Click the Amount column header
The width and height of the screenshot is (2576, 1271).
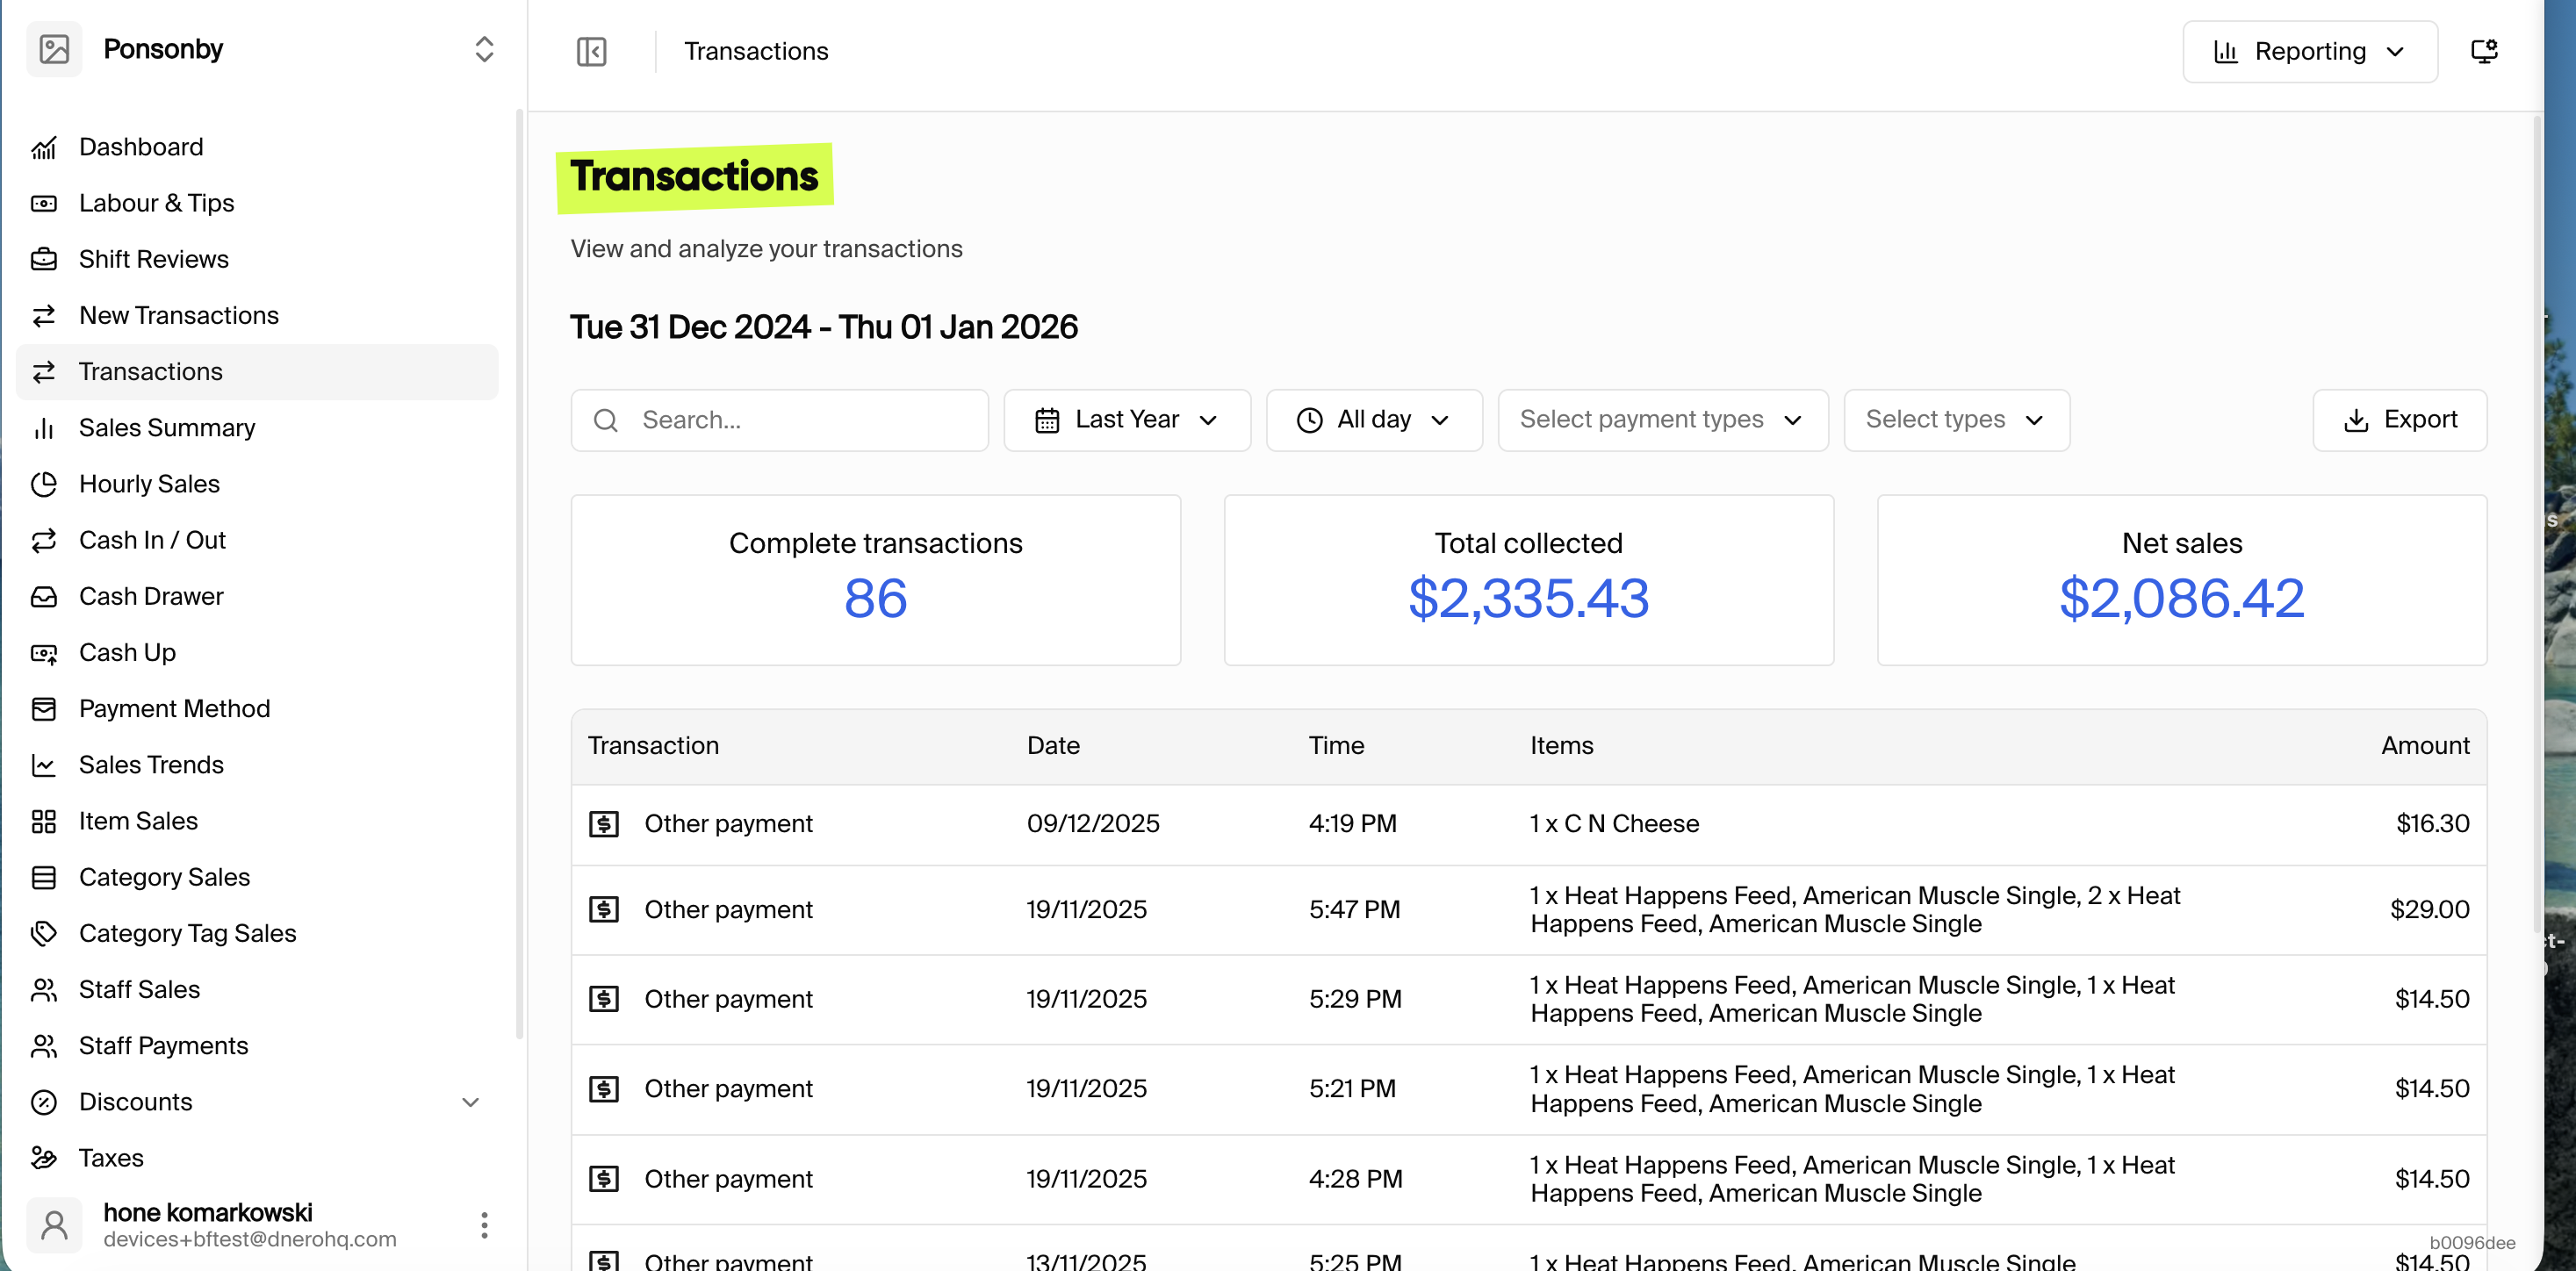(x=2425, y=746)
